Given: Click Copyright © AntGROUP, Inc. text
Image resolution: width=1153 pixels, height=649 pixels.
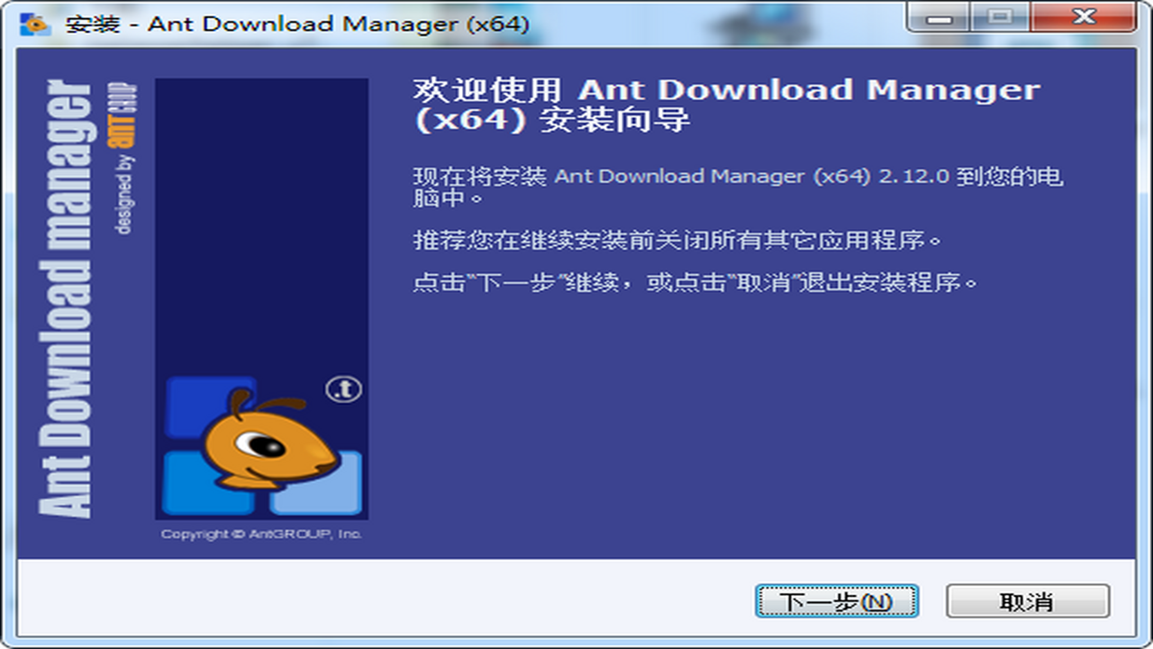Looking at the screenshot, I should [x=261, y=534].
